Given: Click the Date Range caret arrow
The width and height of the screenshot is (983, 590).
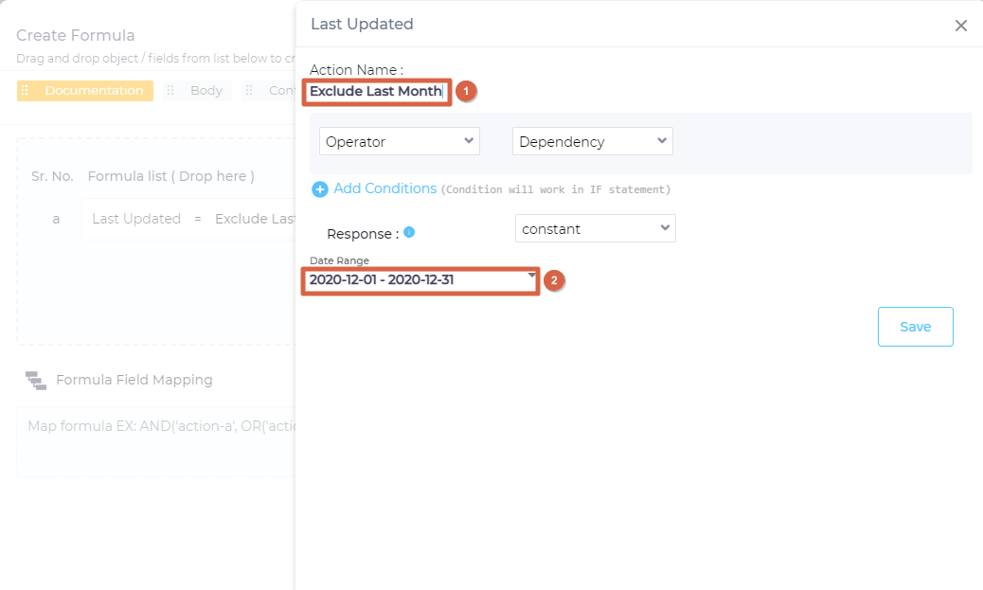Looking at the screenshot, I should pyautogui.click(x=531, y=276).
